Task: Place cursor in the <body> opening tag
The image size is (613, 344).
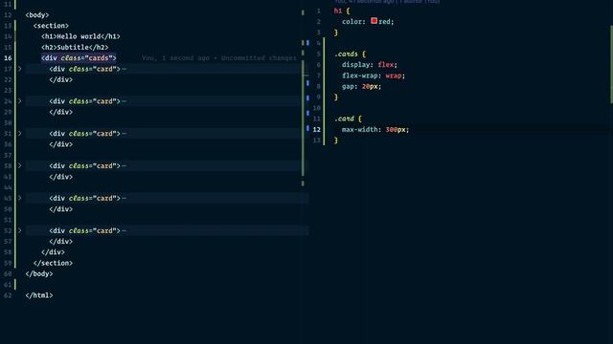Action: click(x=37, y=15)
